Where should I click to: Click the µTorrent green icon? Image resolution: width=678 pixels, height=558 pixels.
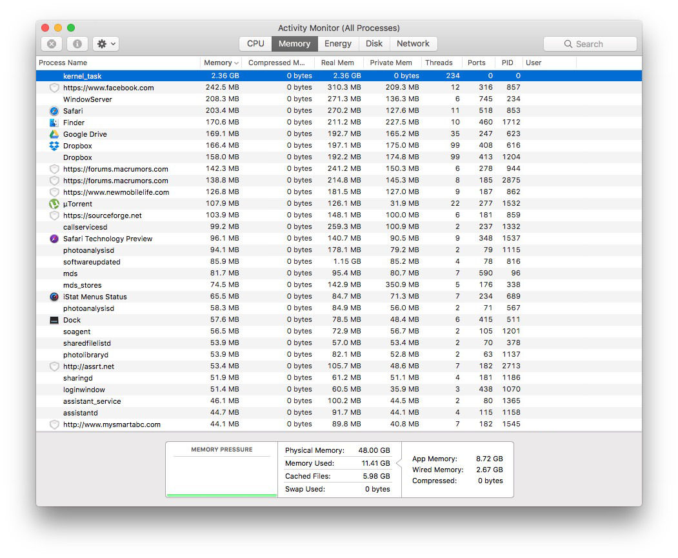tap(54, 204)
